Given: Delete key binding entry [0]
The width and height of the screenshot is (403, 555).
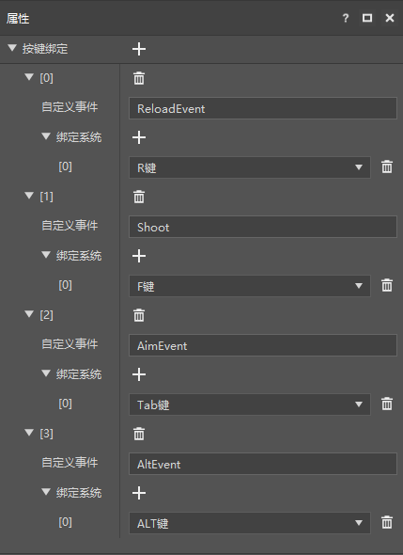Looking at the screenshot, I should click(139, 78).
